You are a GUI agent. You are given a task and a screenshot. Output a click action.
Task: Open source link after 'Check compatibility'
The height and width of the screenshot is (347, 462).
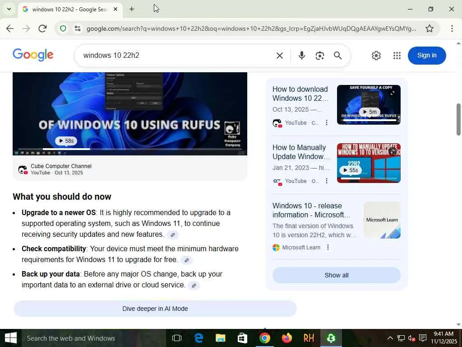[x=186, y=260]
